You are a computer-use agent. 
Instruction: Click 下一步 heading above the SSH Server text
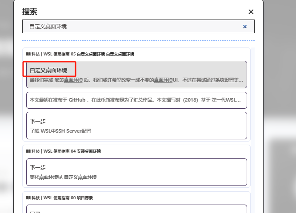coord(38,121)
